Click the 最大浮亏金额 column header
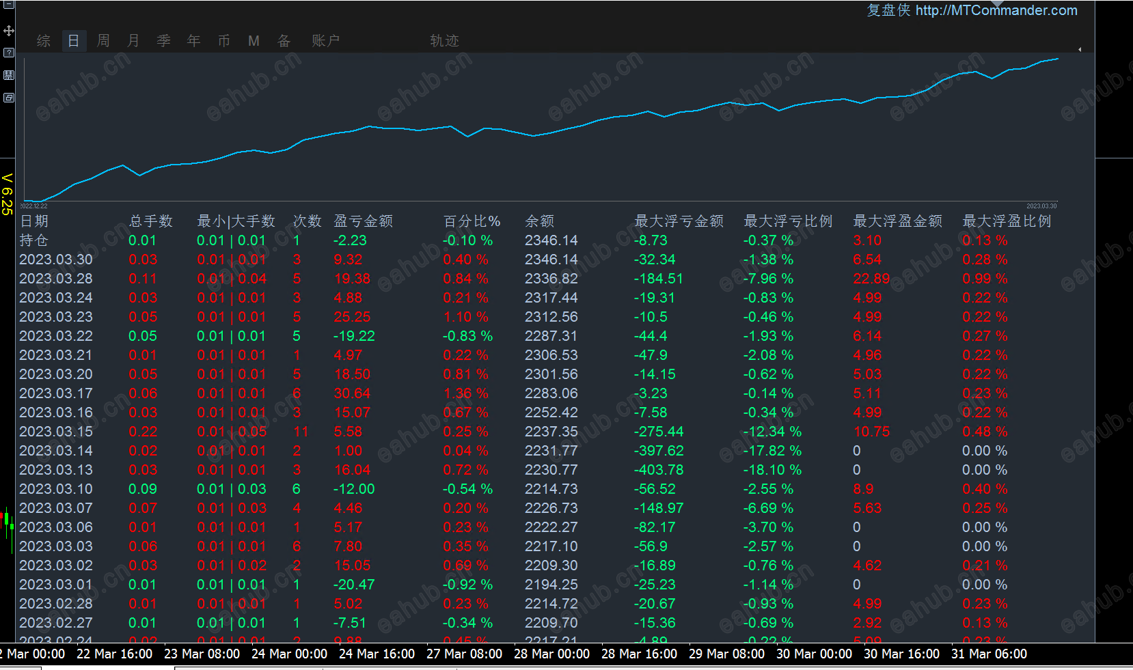 coord(679,221)
